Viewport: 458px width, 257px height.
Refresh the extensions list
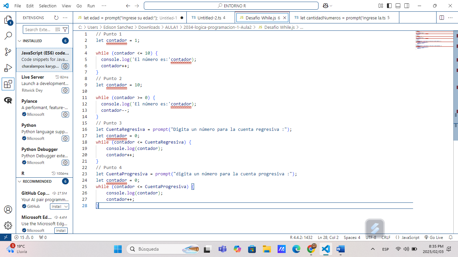[x=56, y=18]
